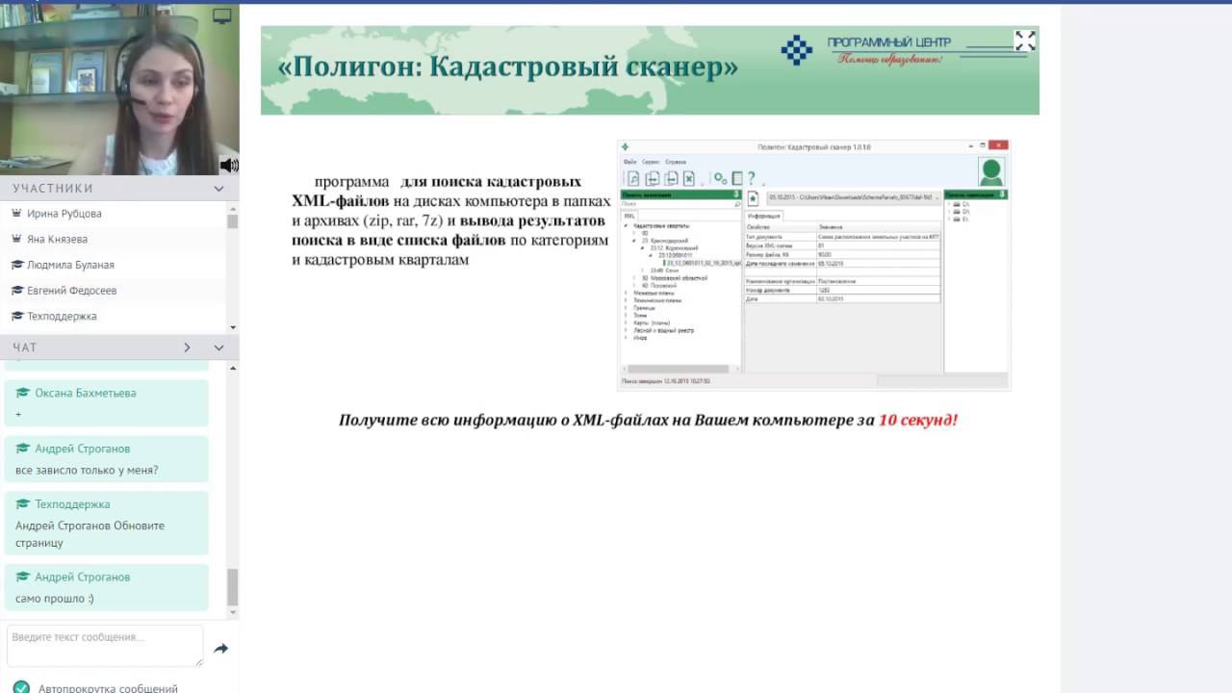Select the Информация tab in scanner window
The height and width of the screenshot is (693, 1232).
tap(764, 216)
